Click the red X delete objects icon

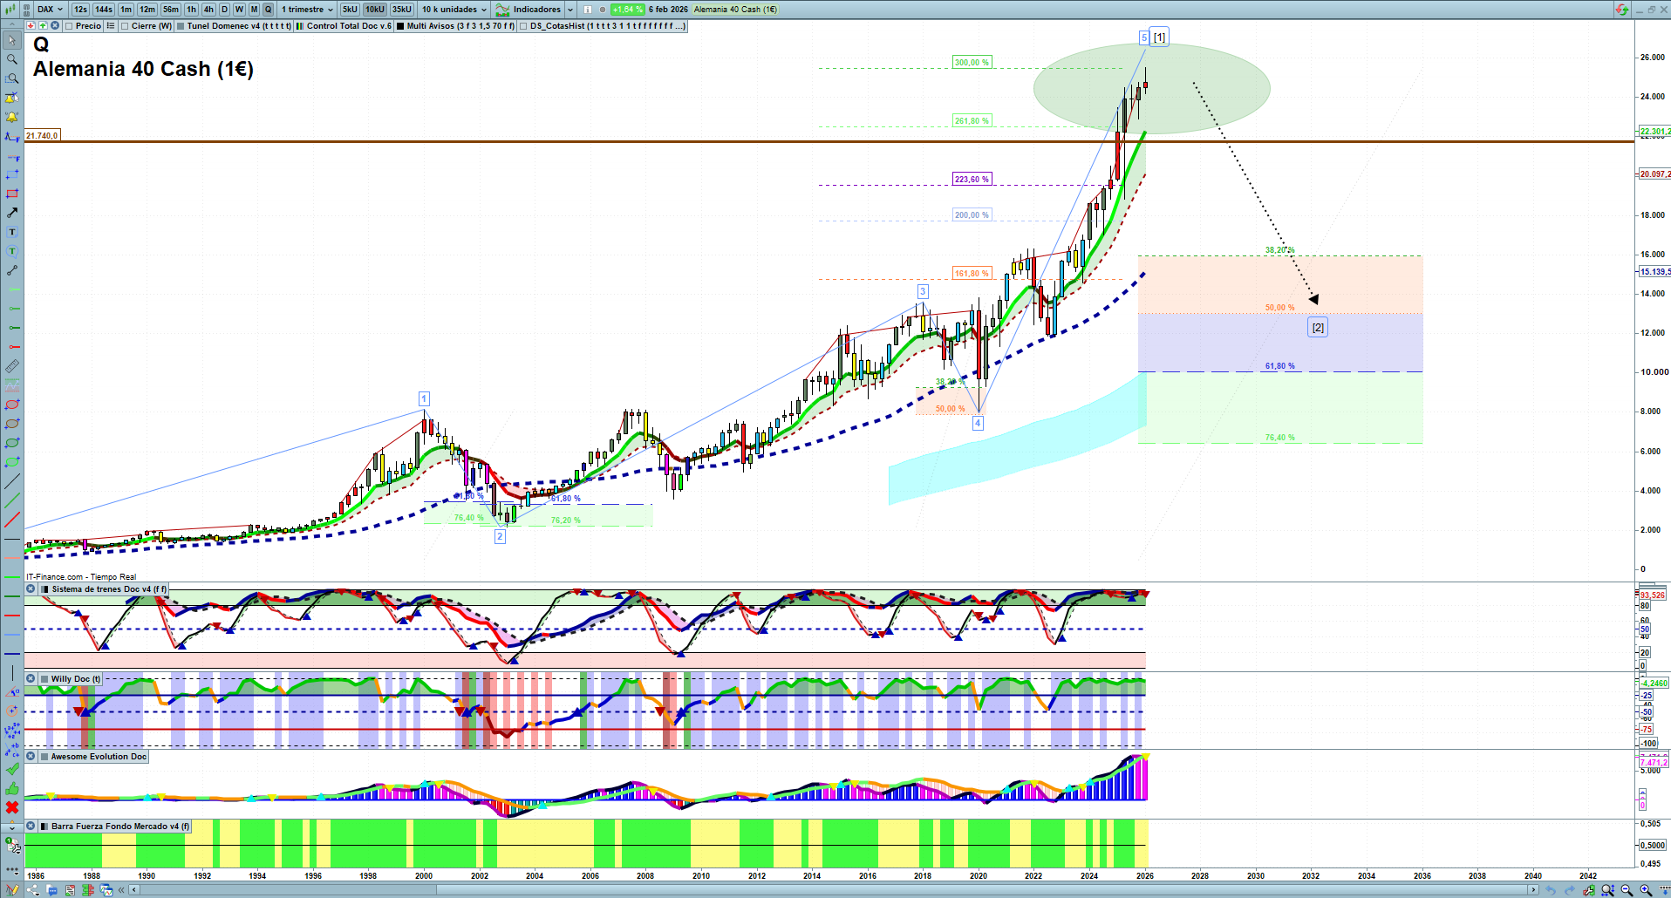tap(12, 807)
